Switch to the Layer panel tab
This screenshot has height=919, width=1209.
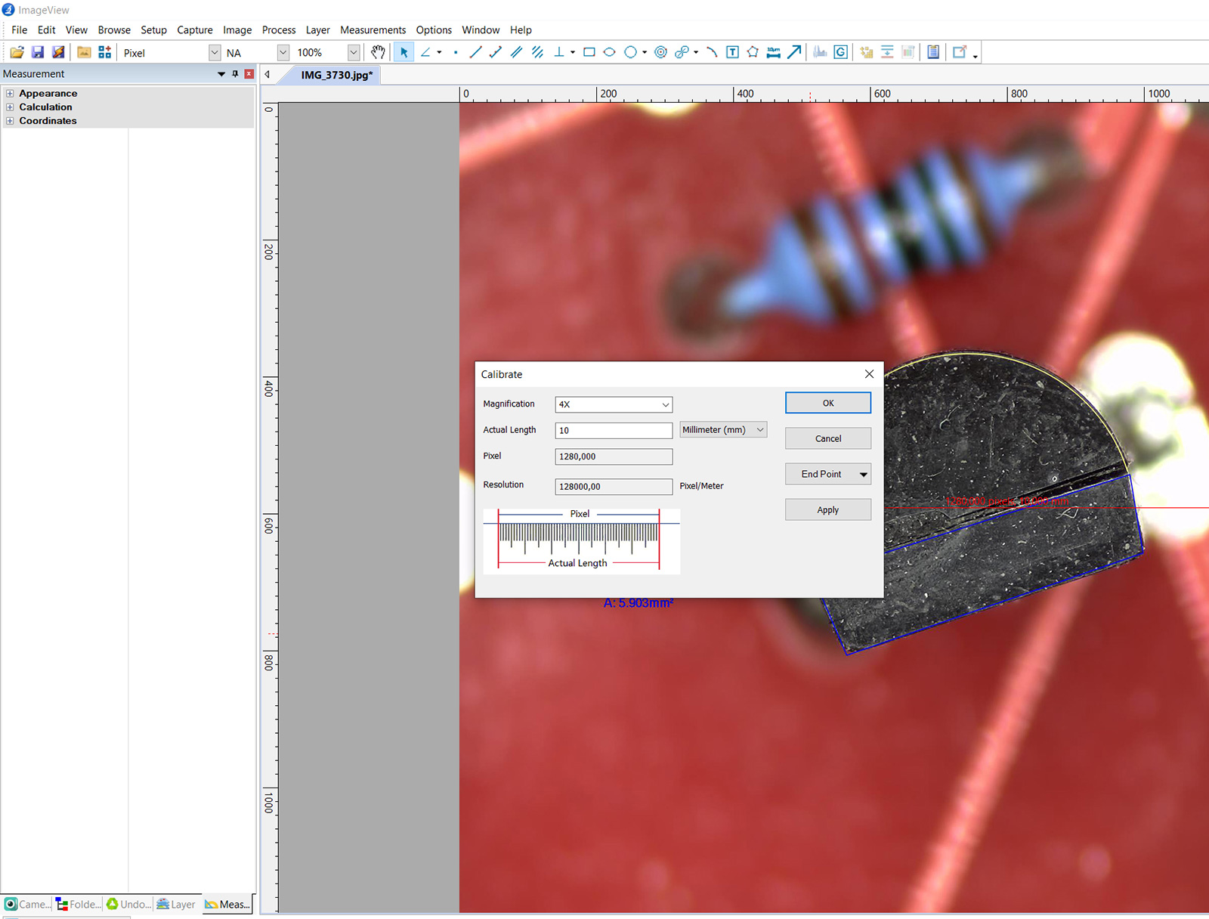(x=176, y=904)
